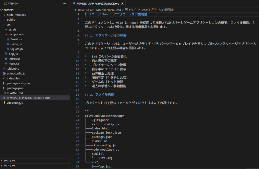Click the Vite lightning icon for vite.config.js
Viewport: 259px width, 169px height.
tap(4, 103)
